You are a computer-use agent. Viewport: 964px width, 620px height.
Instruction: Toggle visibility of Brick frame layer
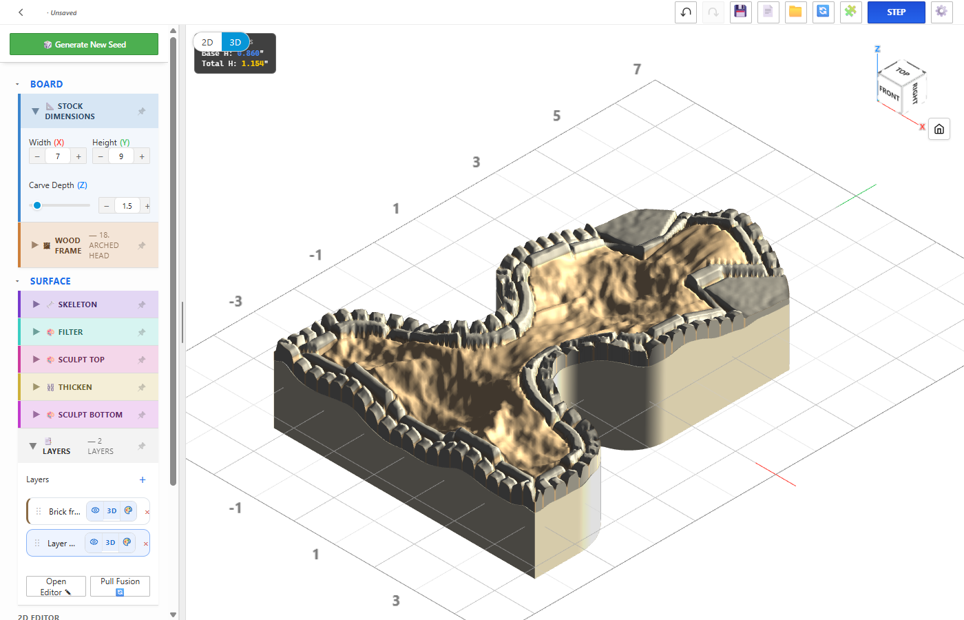95,510
